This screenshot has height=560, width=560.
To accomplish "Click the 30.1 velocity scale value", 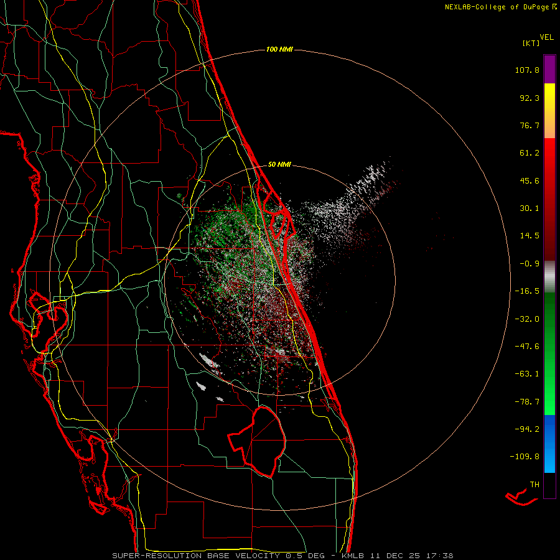I will (x=530, y=208).
